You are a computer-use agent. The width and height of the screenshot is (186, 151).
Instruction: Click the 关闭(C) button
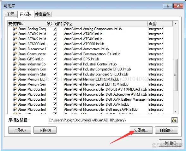170,143
